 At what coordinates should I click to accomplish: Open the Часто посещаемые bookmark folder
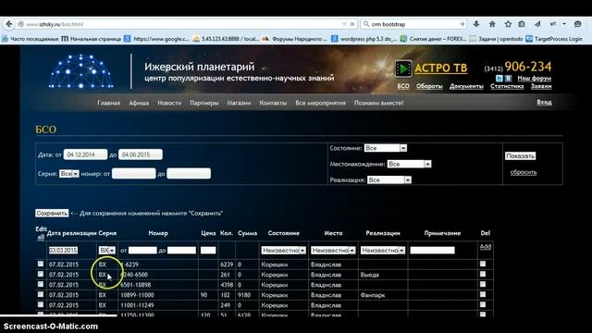click(31, 39)
